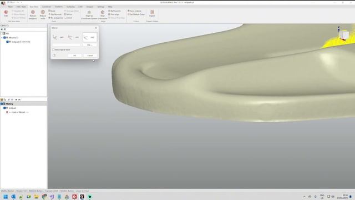Open the Settings ribbon tab
This screenshot has width=355, height=200.
coord(101,7)
